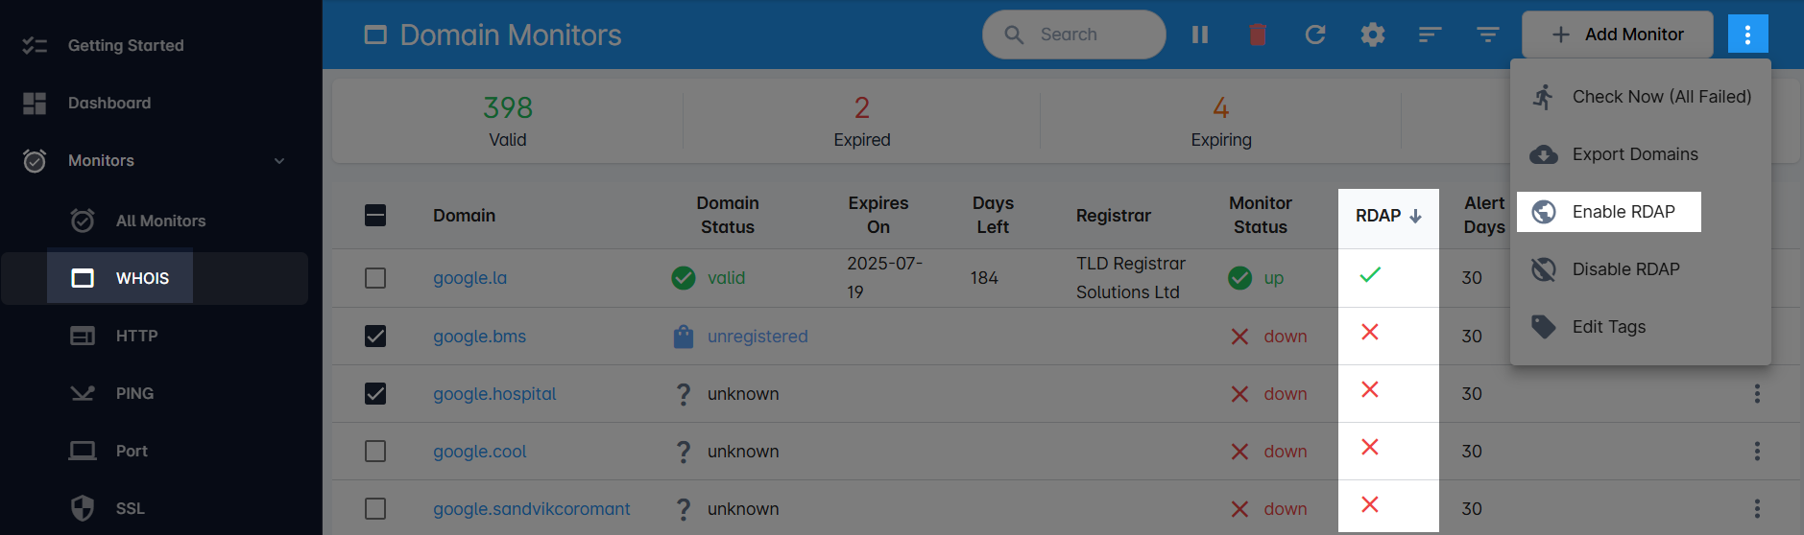The image size is (1804, 535).
Task: Collapse the Monitors sidebar section
Action: click(x=279, y=161)
